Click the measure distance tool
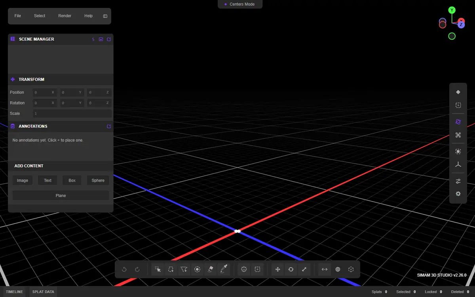The image size is (475, 297). 325,269
